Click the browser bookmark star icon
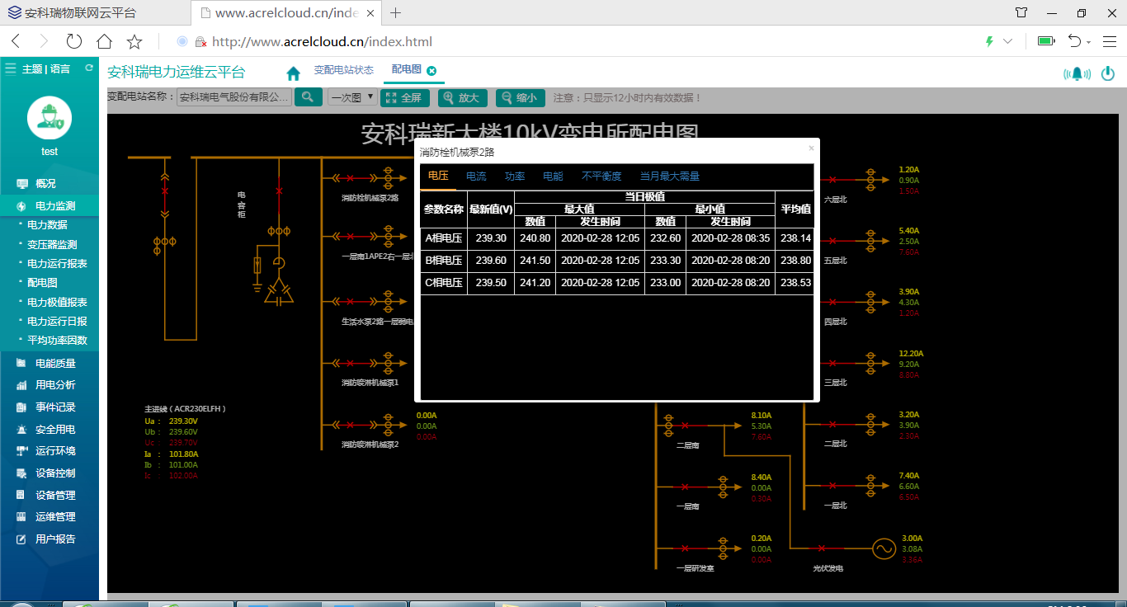1127x607 pixels. (134, 41)
